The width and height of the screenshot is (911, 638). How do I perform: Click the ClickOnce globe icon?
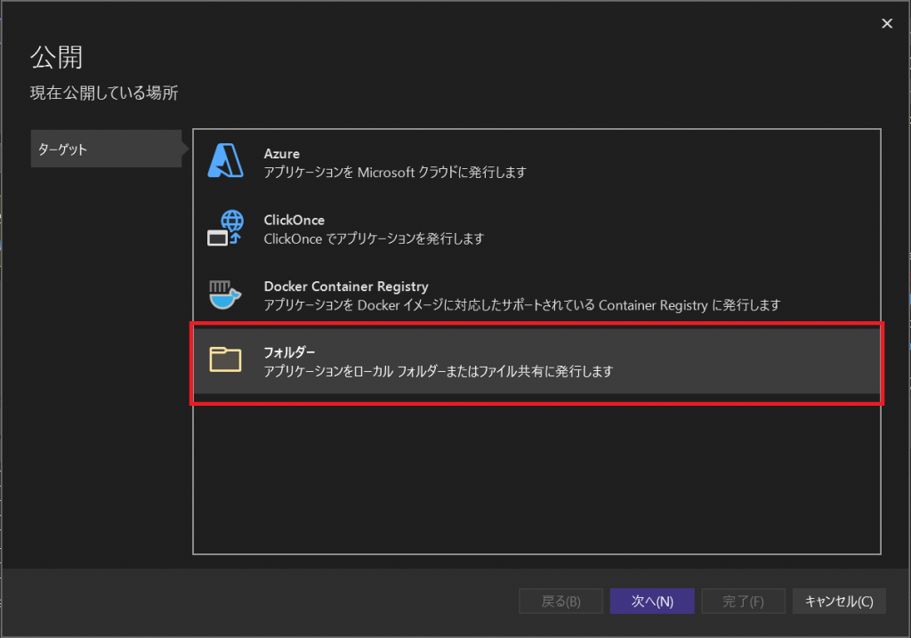[x=225, y=228]
